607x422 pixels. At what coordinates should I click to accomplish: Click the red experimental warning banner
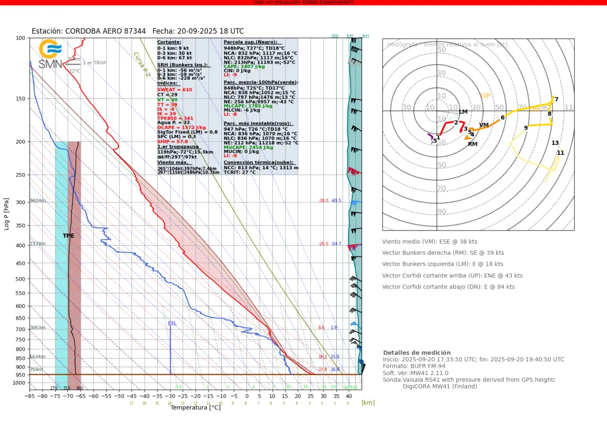(303, 2)
